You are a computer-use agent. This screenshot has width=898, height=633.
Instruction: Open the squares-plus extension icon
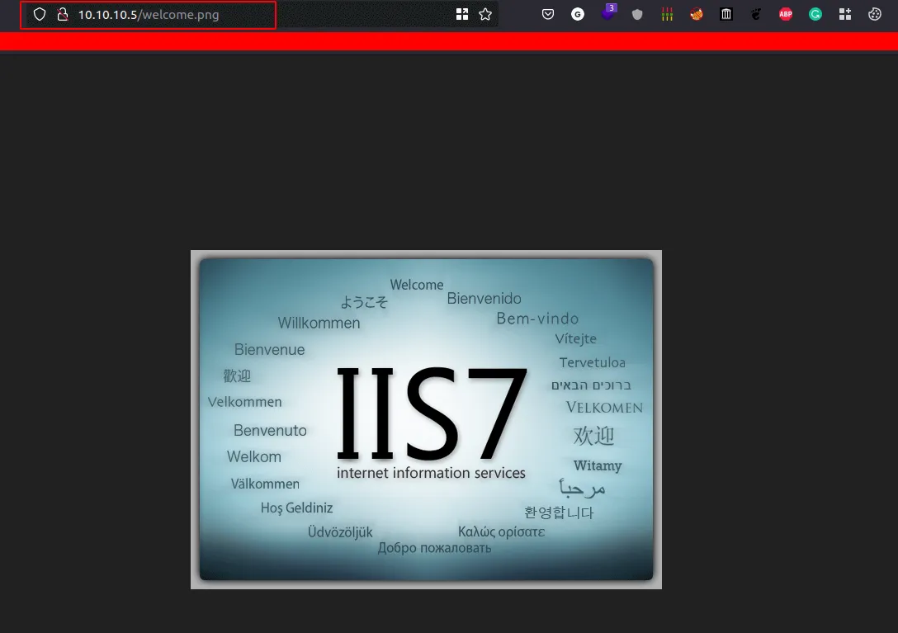(844, 14)
